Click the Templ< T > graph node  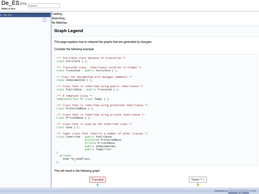198,180
